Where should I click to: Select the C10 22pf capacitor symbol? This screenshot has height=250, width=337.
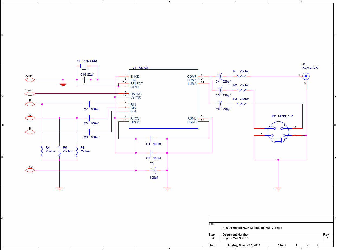coord(86,80)
